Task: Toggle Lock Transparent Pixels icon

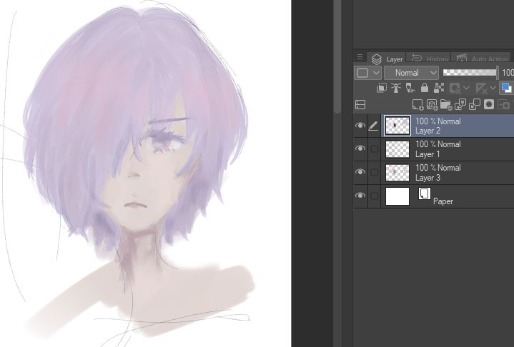Action: 439,88
